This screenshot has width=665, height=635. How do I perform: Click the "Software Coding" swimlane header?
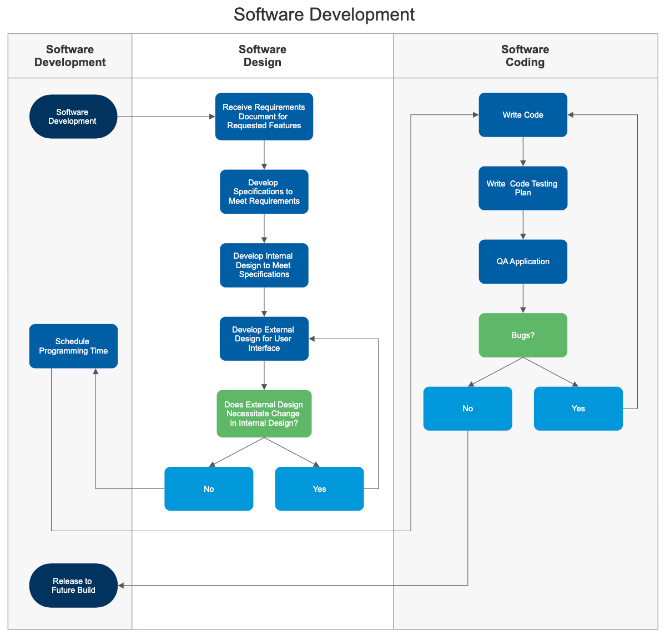click(525, 56)
